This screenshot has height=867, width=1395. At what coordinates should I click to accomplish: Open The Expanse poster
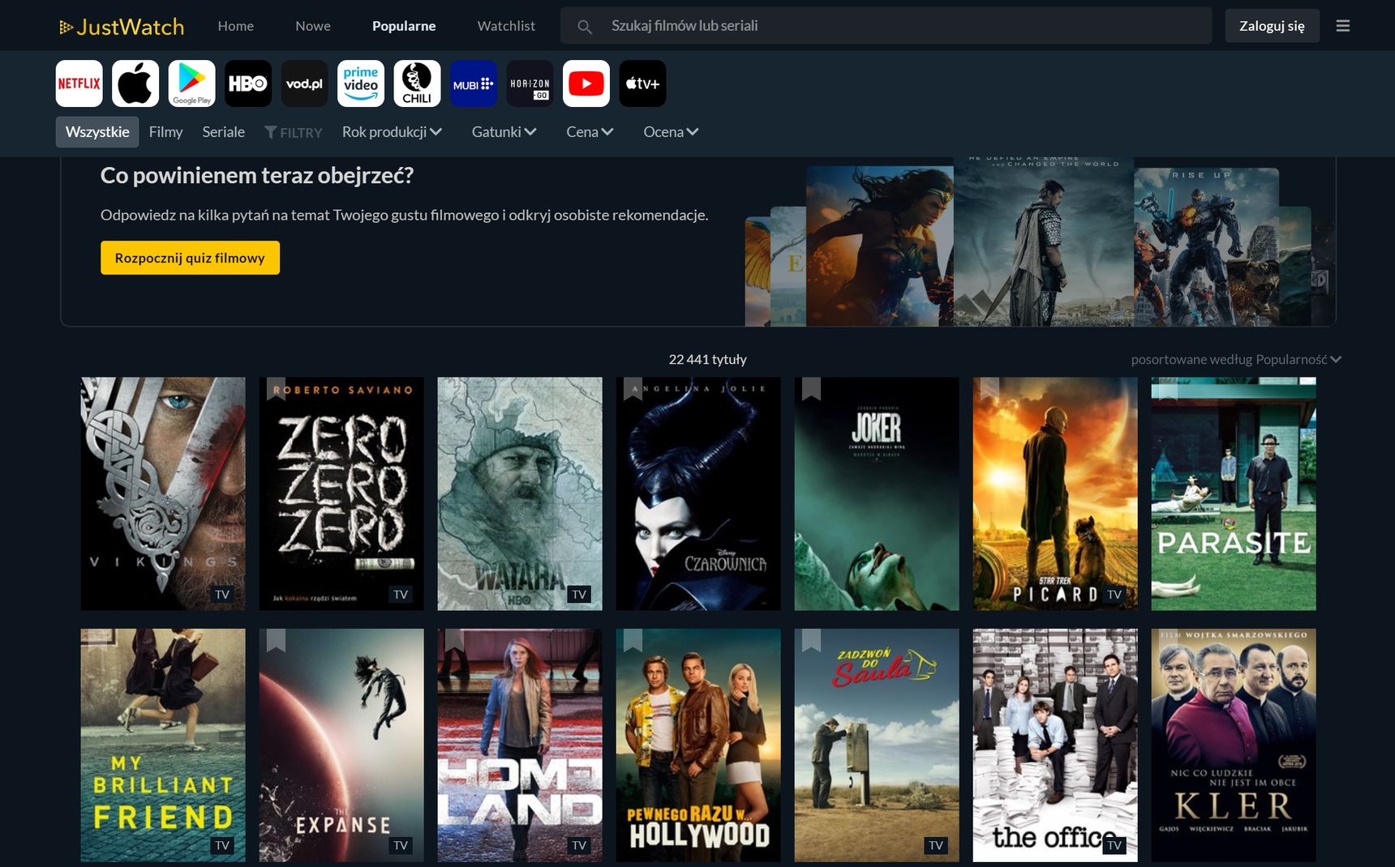click(341, 745)
